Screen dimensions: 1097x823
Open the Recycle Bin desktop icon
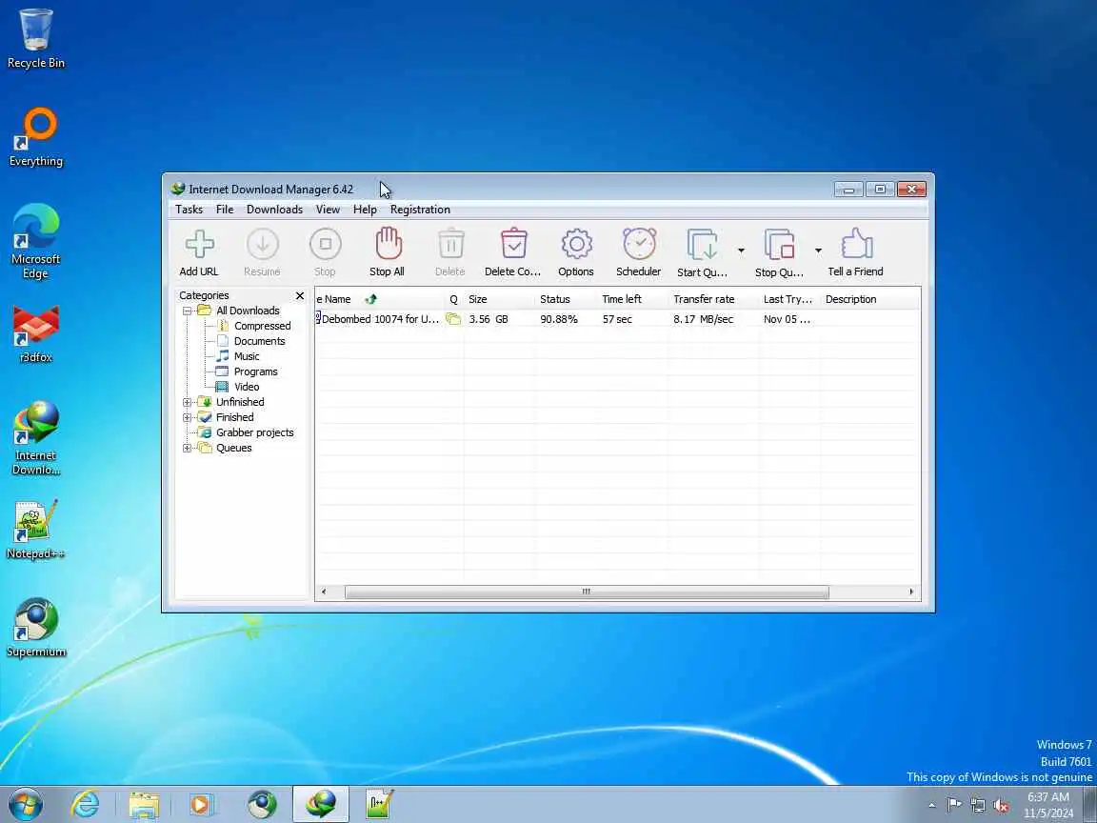pos(35,38)
